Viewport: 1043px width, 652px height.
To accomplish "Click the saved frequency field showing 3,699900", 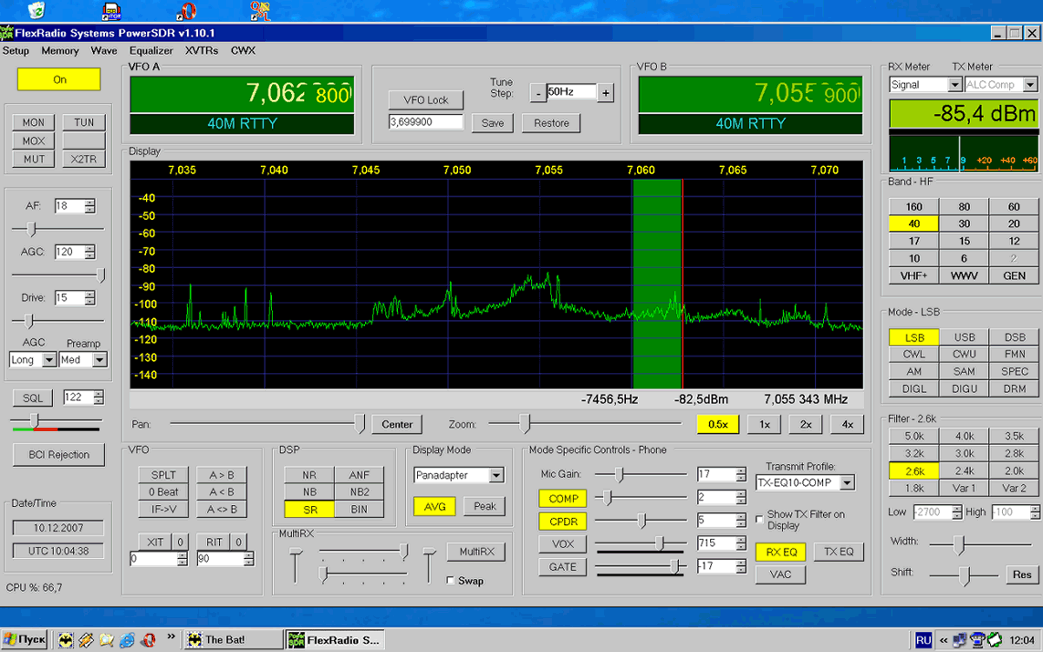I will 426,123.
